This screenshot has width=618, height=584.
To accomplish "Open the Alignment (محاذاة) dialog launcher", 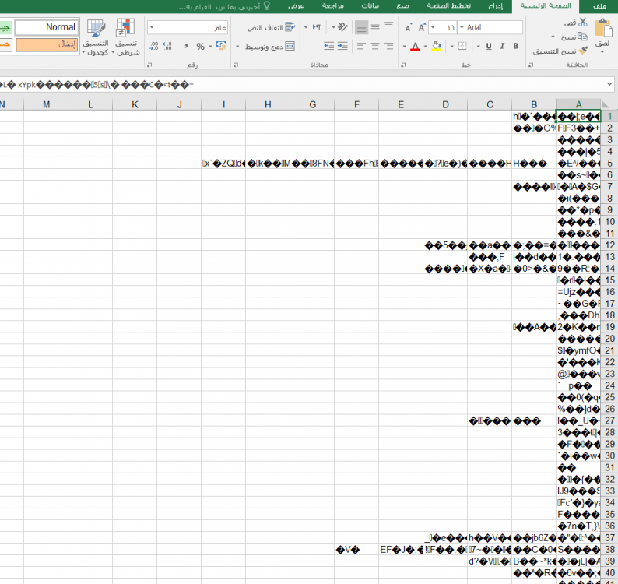I will (x=236, y=65).
